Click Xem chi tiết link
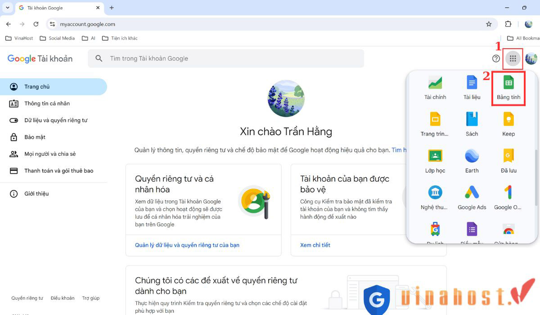Screen dimensions: 540x315 coord(315,245)
